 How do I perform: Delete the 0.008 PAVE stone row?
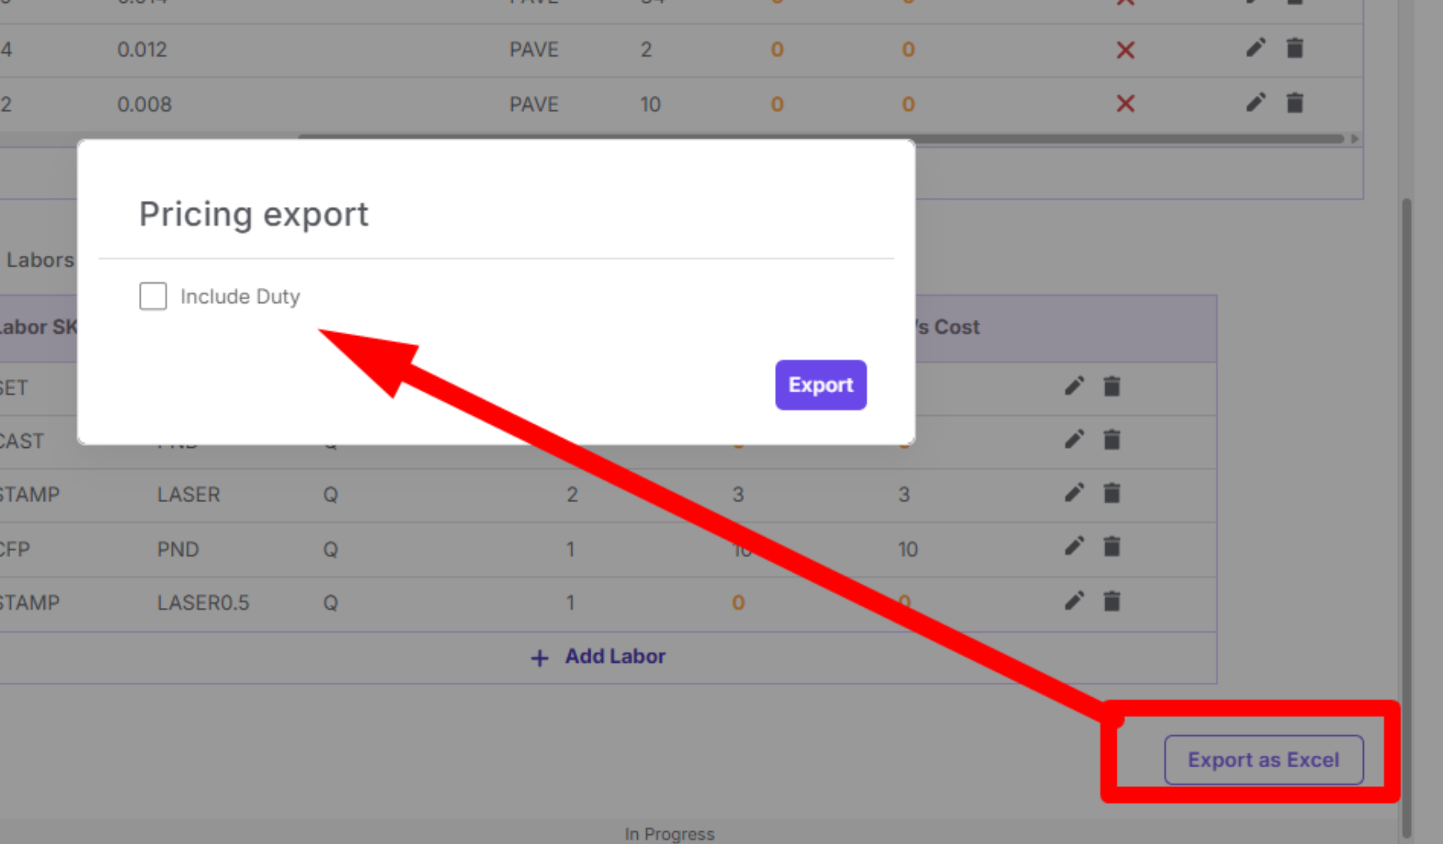(1294, 103)
